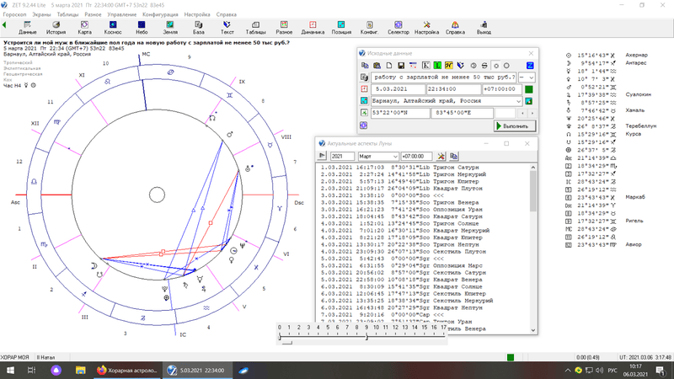Viewport: 674px width, 379px height.
Task: Toggle the green L button in Исходные данные
Action: pyautogui.click(x=438, y=65)
